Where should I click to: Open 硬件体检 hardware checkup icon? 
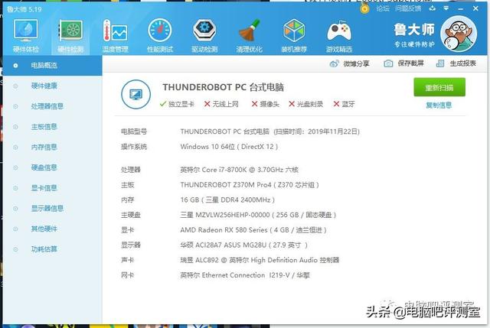pyautogui.click(x=25, y=35)
